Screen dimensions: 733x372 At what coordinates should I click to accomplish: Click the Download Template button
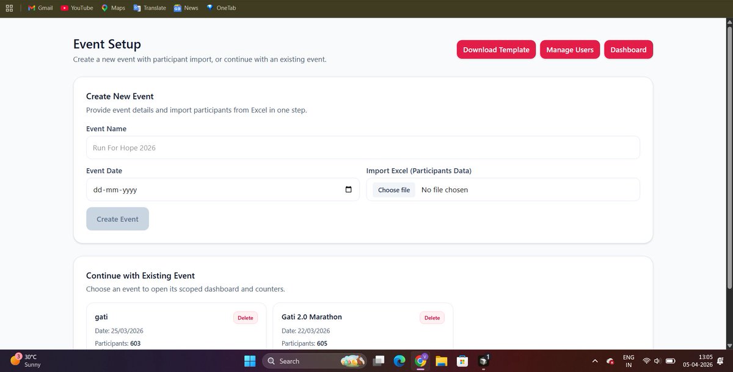click(x=496, y=49)
